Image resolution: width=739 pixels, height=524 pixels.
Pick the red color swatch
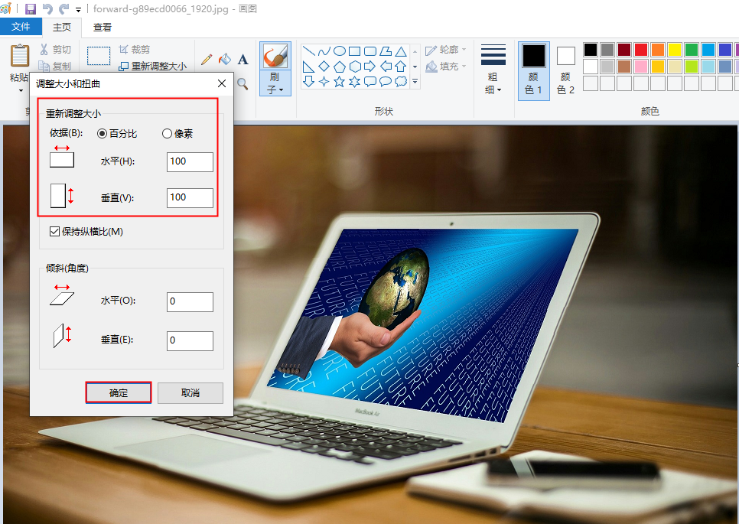[x=641, y=50]
